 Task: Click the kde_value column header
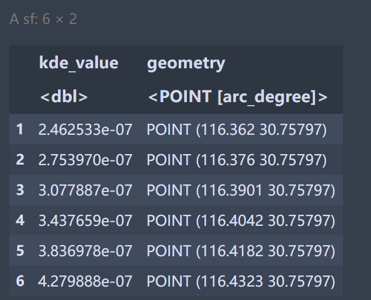[x=78, y=63]
